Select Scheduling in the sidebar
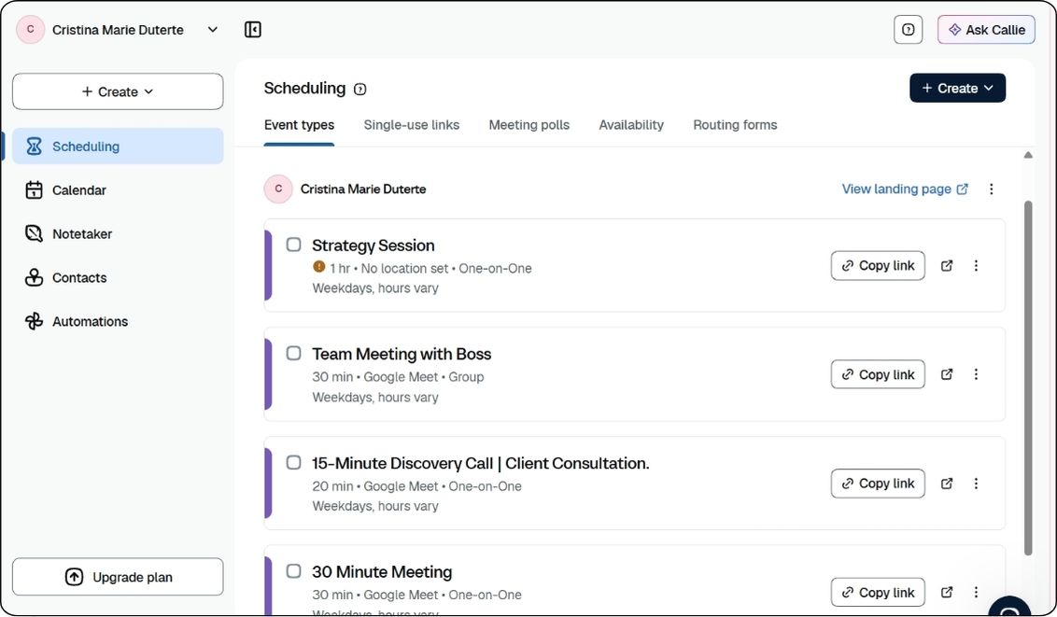 coord(118,147)
